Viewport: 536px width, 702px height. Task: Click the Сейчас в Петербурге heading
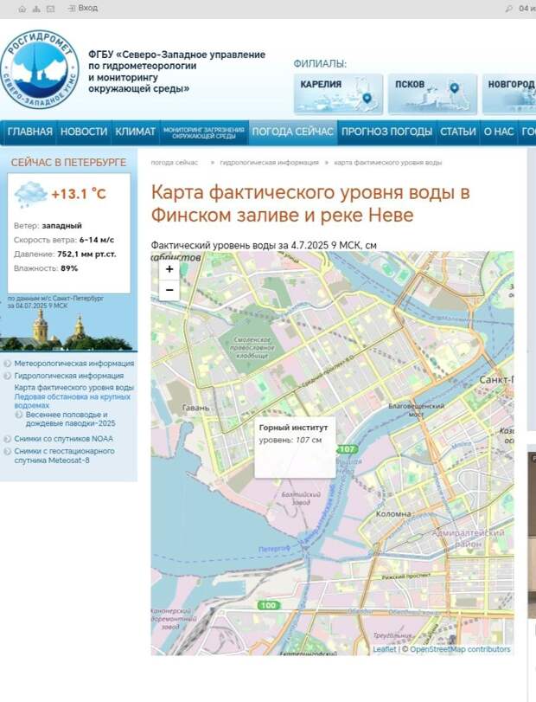68,162
